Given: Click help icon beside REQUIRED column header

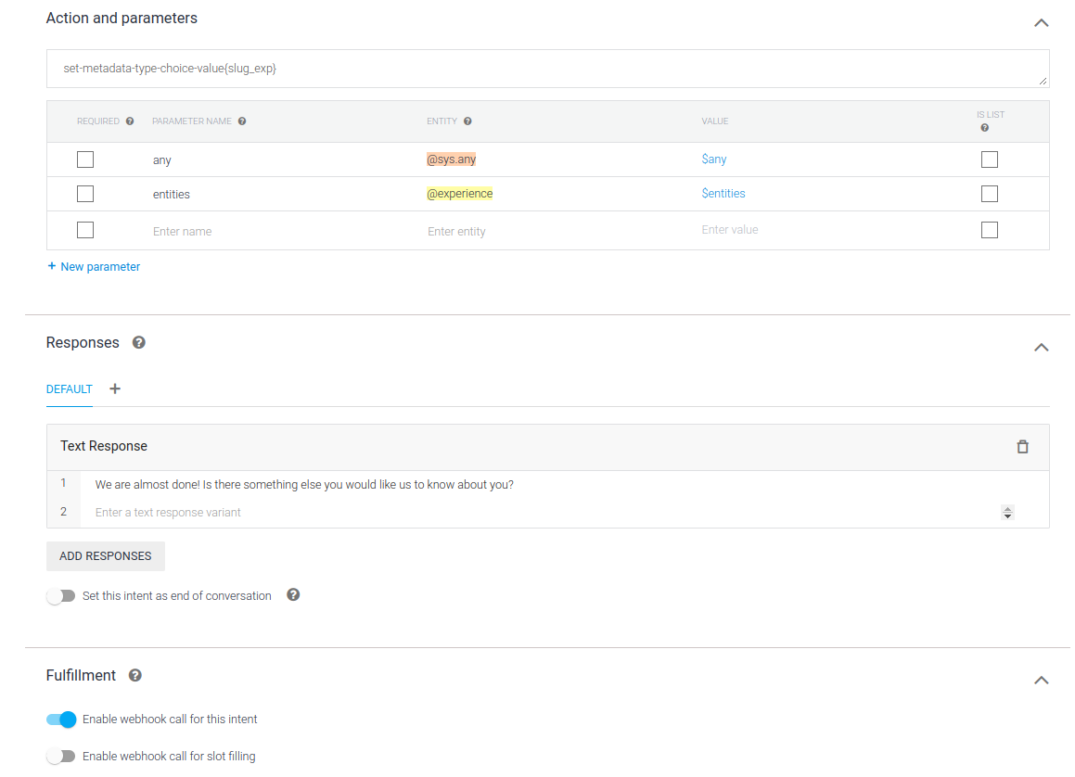Looking at the screenshot, I should (130, 121).
